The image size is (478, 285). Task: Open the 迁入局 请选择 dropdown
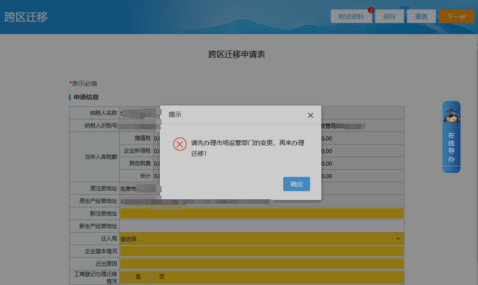pyautogui.click(x=262, y=239)
